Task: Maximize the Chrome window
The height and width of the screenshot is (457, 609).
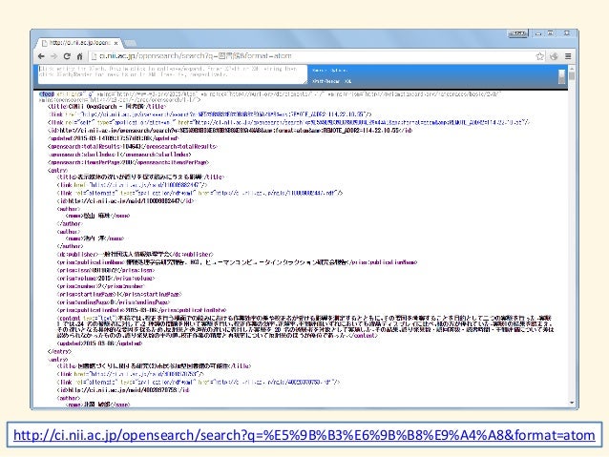Action: (x=551, y=33)
